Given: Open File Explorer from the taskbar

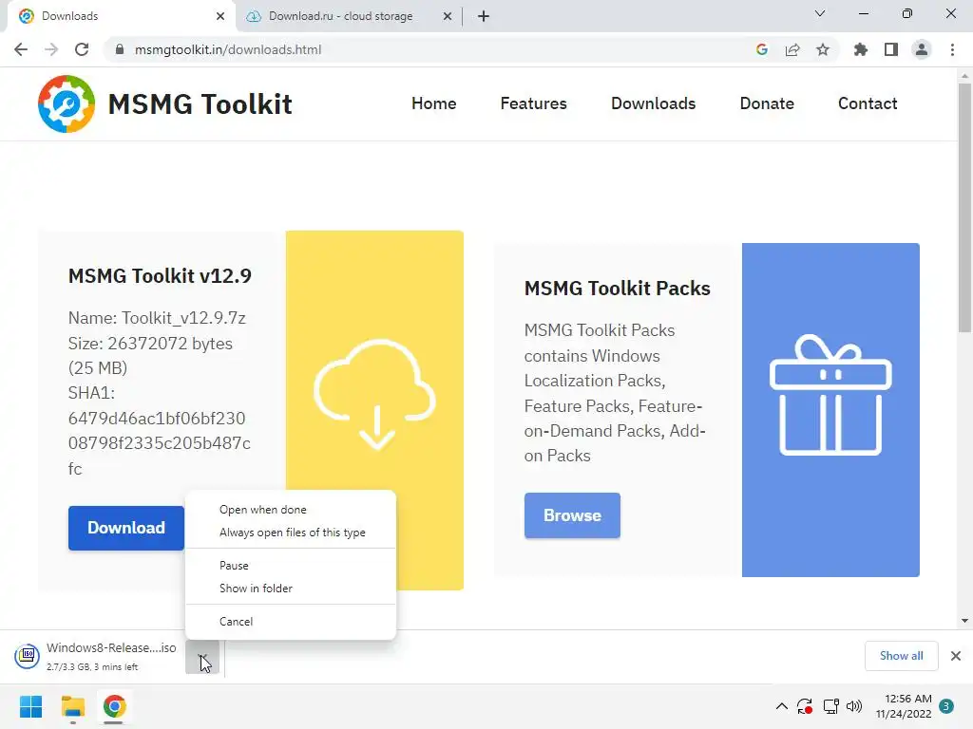Looking at the screenshot, I should [72, 706].
